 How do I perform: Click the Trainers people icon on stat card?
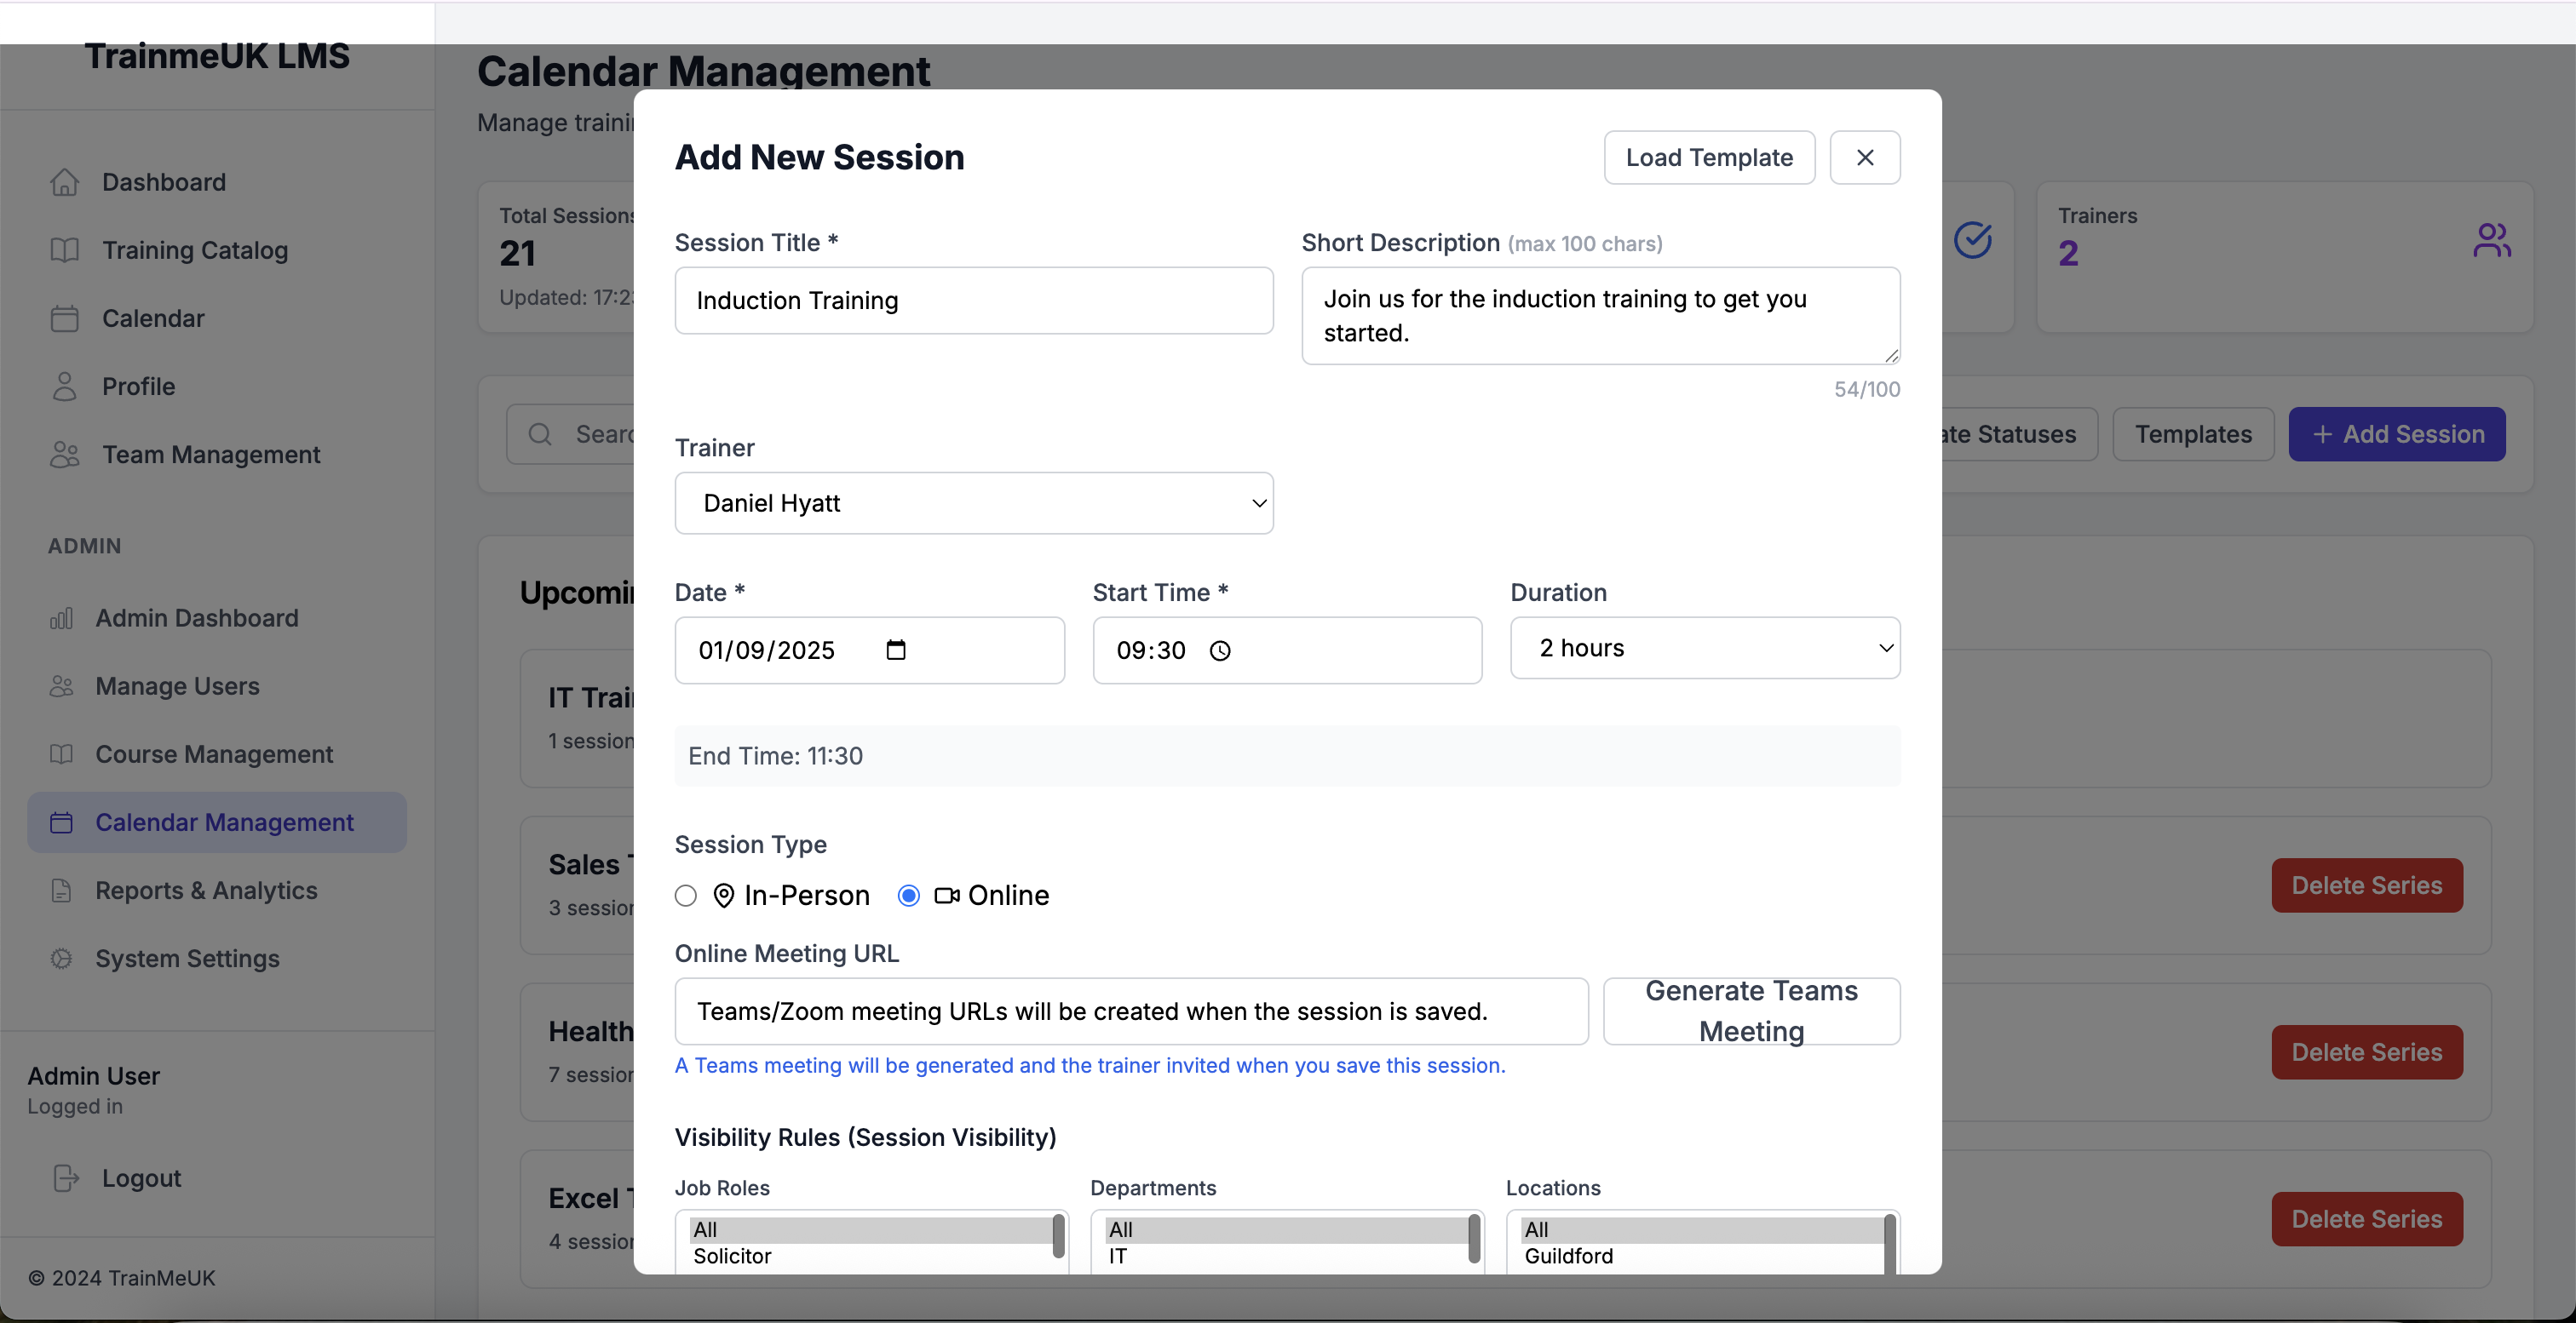2491,240
